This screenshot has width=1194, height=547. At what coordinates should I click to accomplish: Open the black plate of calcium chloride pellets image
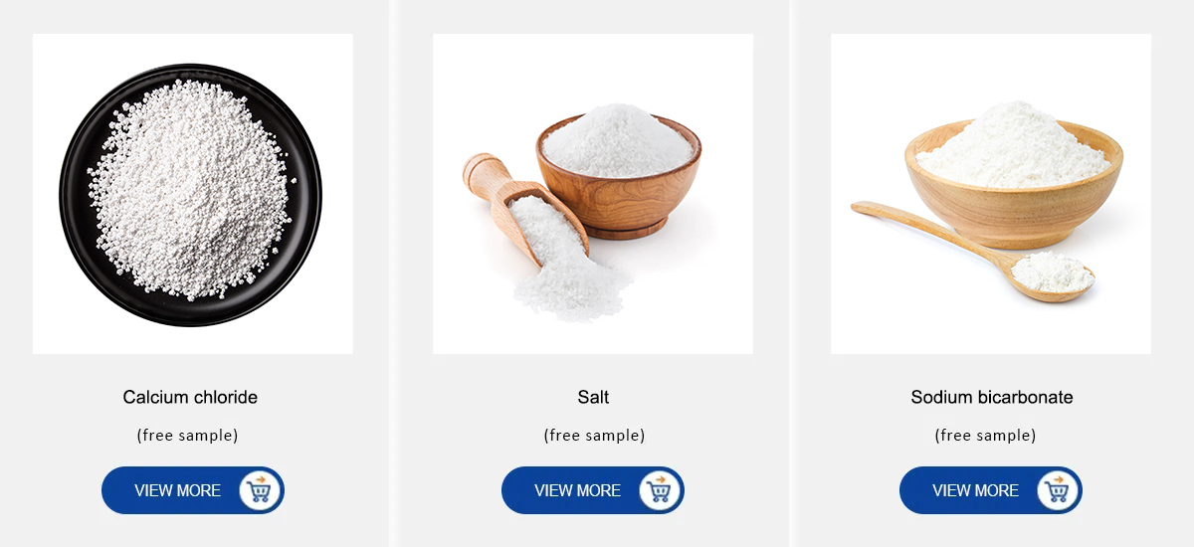point(191,194)
